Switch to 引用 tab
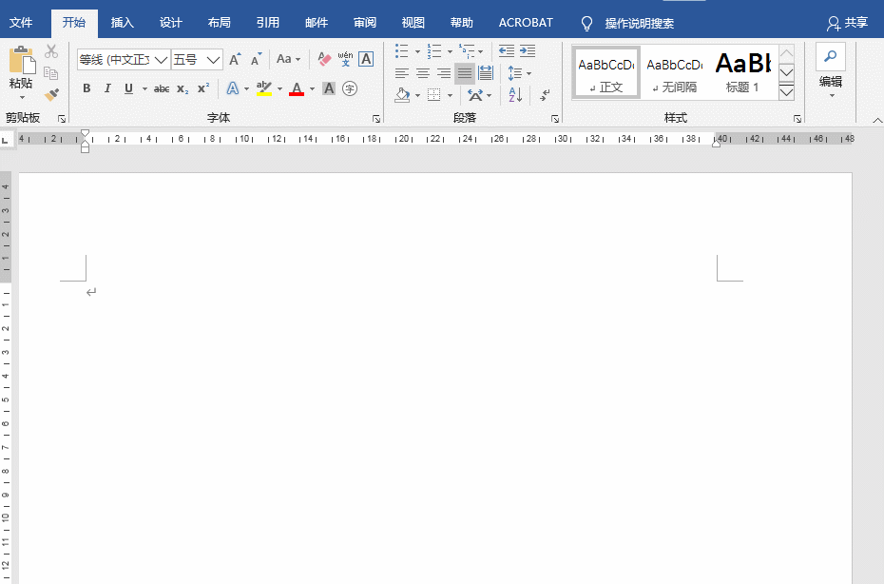 click(x=268, y=23)
